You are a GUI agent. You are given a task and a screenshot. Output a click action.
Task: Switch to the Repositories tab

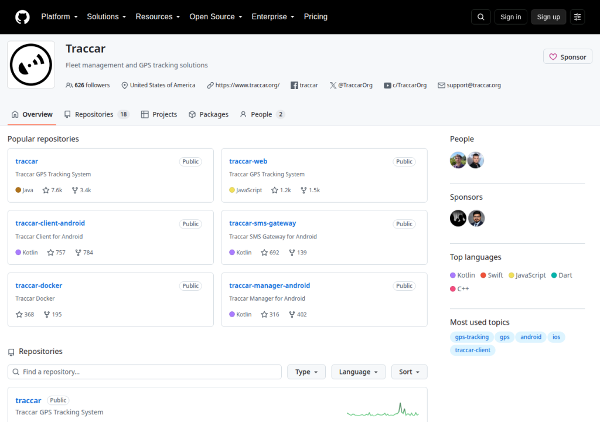(97, 114)
